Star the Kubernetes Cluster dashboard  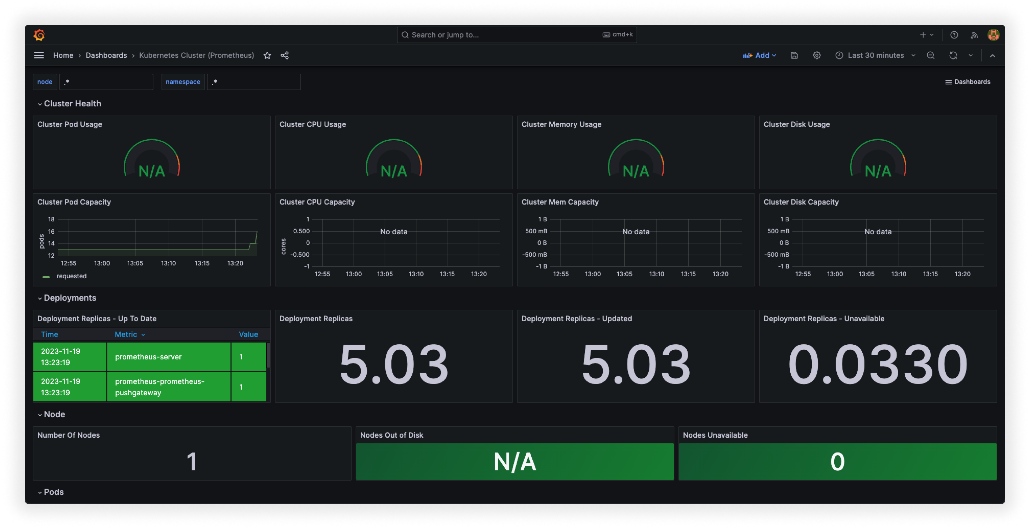pos(267,55)
